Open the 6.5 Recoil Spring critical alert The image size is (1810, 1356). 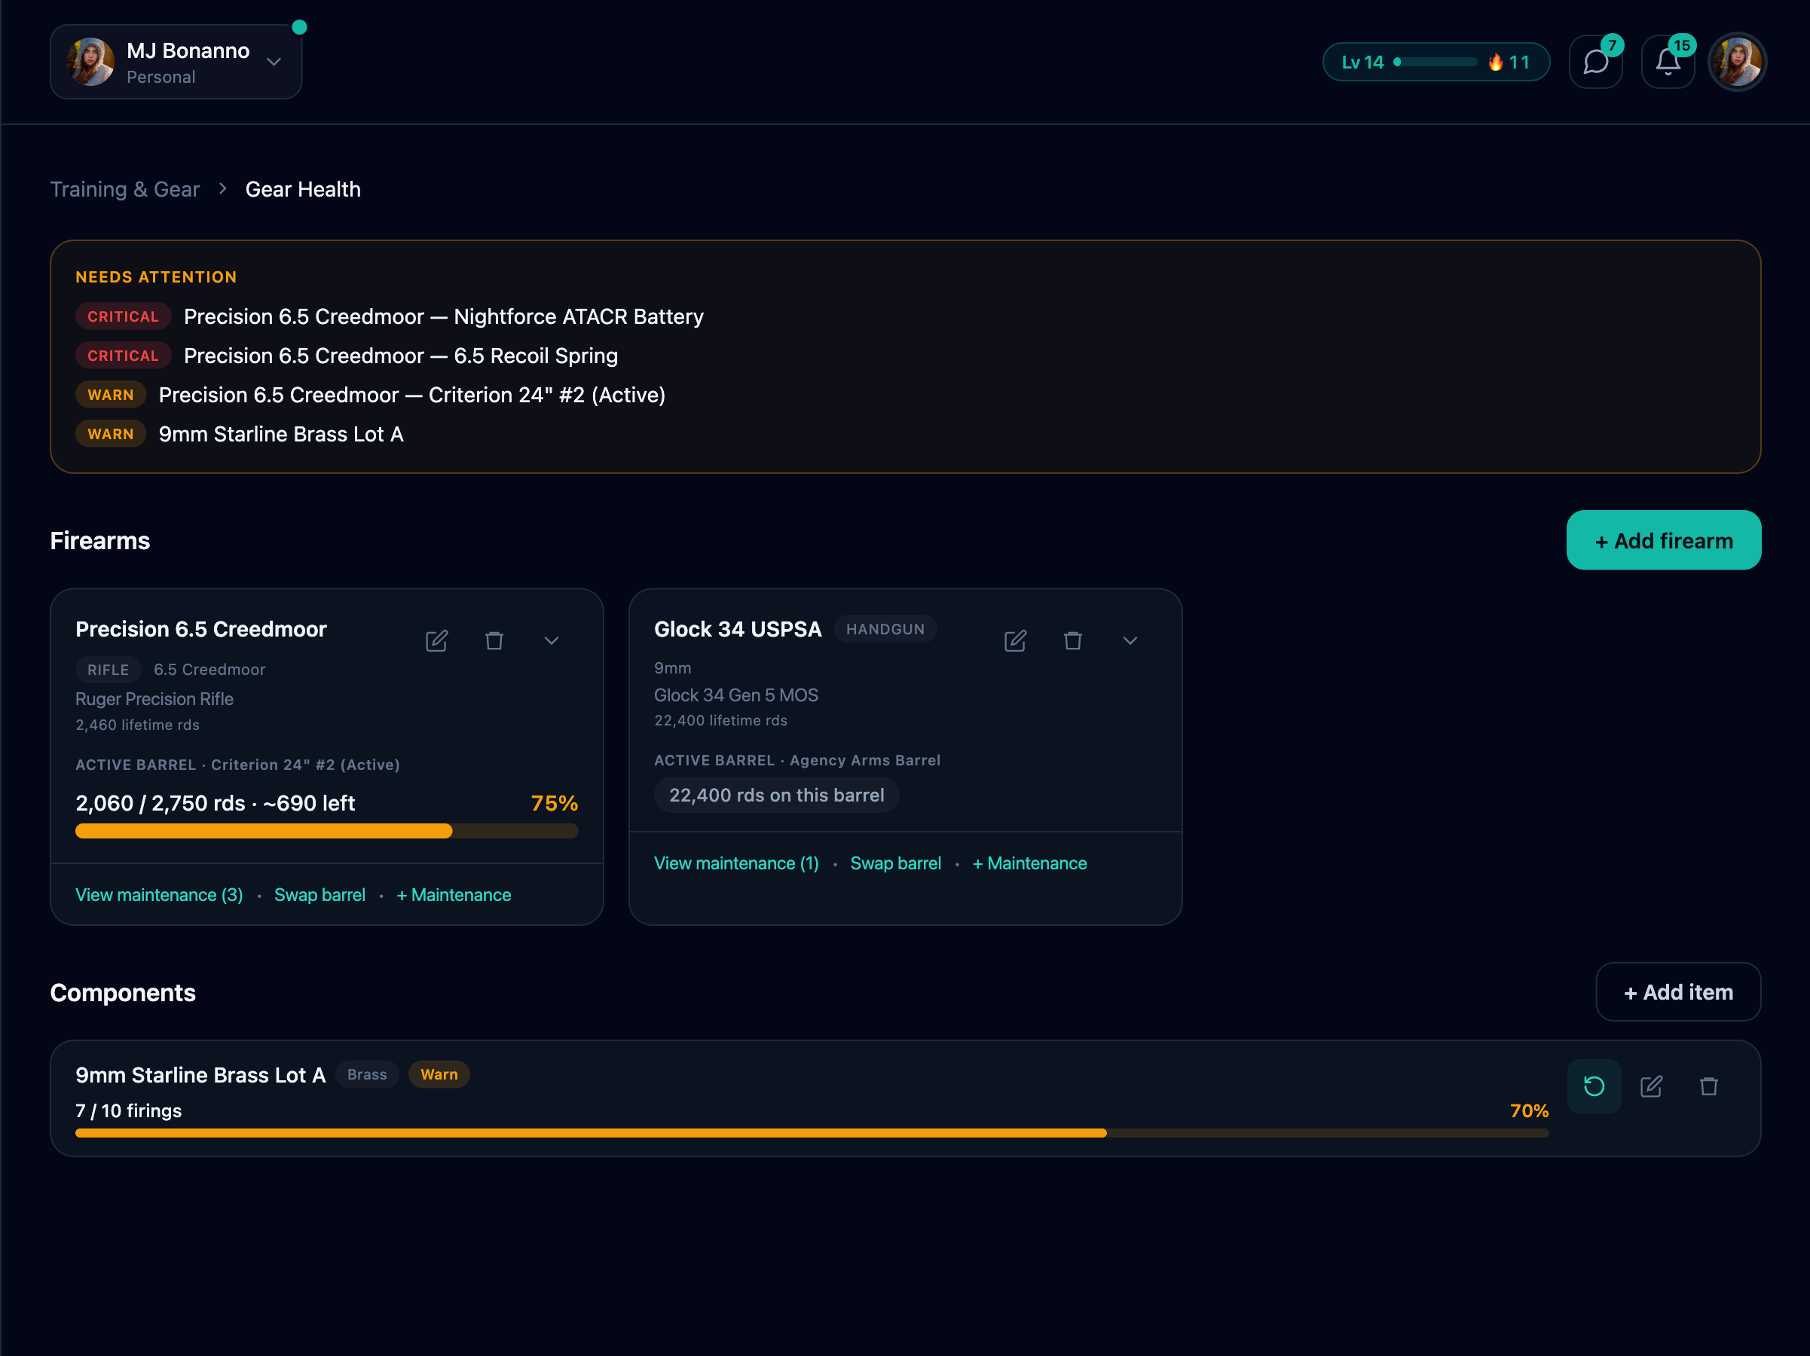347,356
